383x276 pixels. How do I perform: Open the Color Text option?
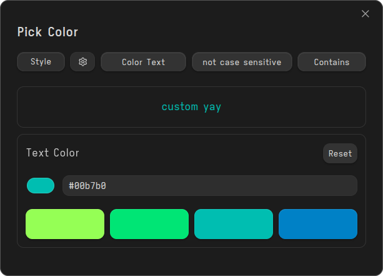pyautogui.click(x=143, y=62)
